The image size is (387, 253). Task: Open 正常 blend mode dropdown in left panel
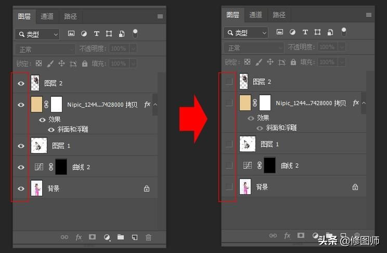coord(45,49)
